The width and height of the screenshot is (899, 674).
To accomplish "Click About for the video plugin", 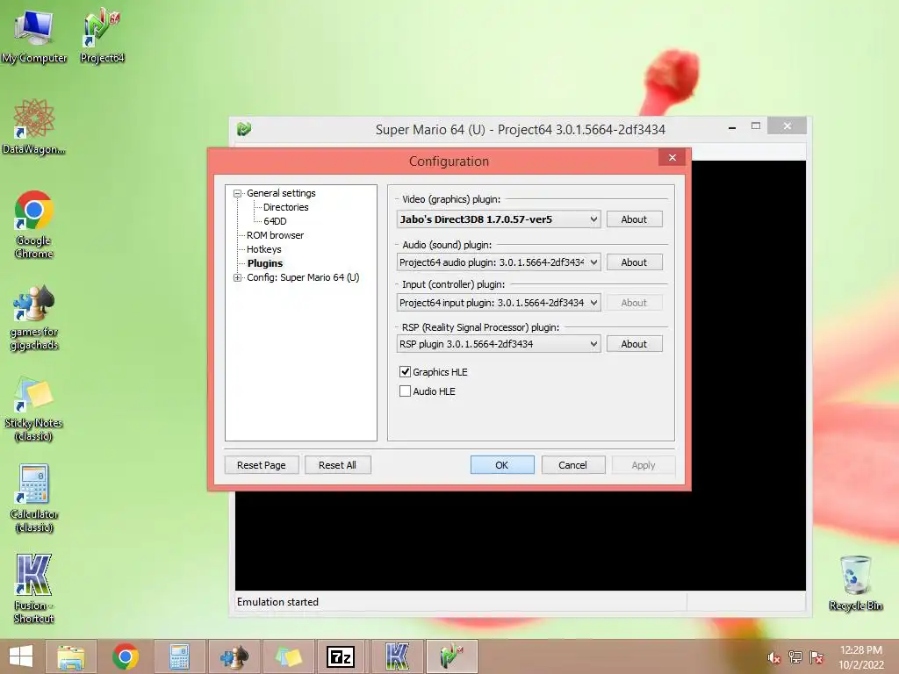I will [634, 219].
